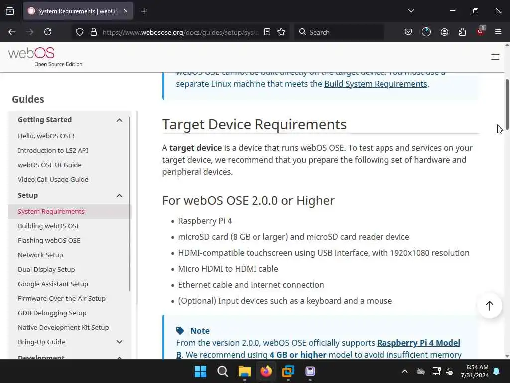The height and width of the screenshot is (383, 510).
Task: Select System Requirements in sidebar
Action: (x=51, y=211)
